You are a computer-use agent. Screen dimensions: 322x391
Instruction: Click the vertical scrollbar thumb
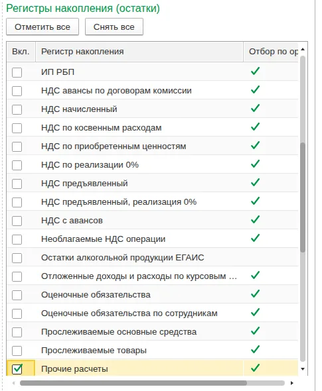pyautogui.click(x=303, y=197)
